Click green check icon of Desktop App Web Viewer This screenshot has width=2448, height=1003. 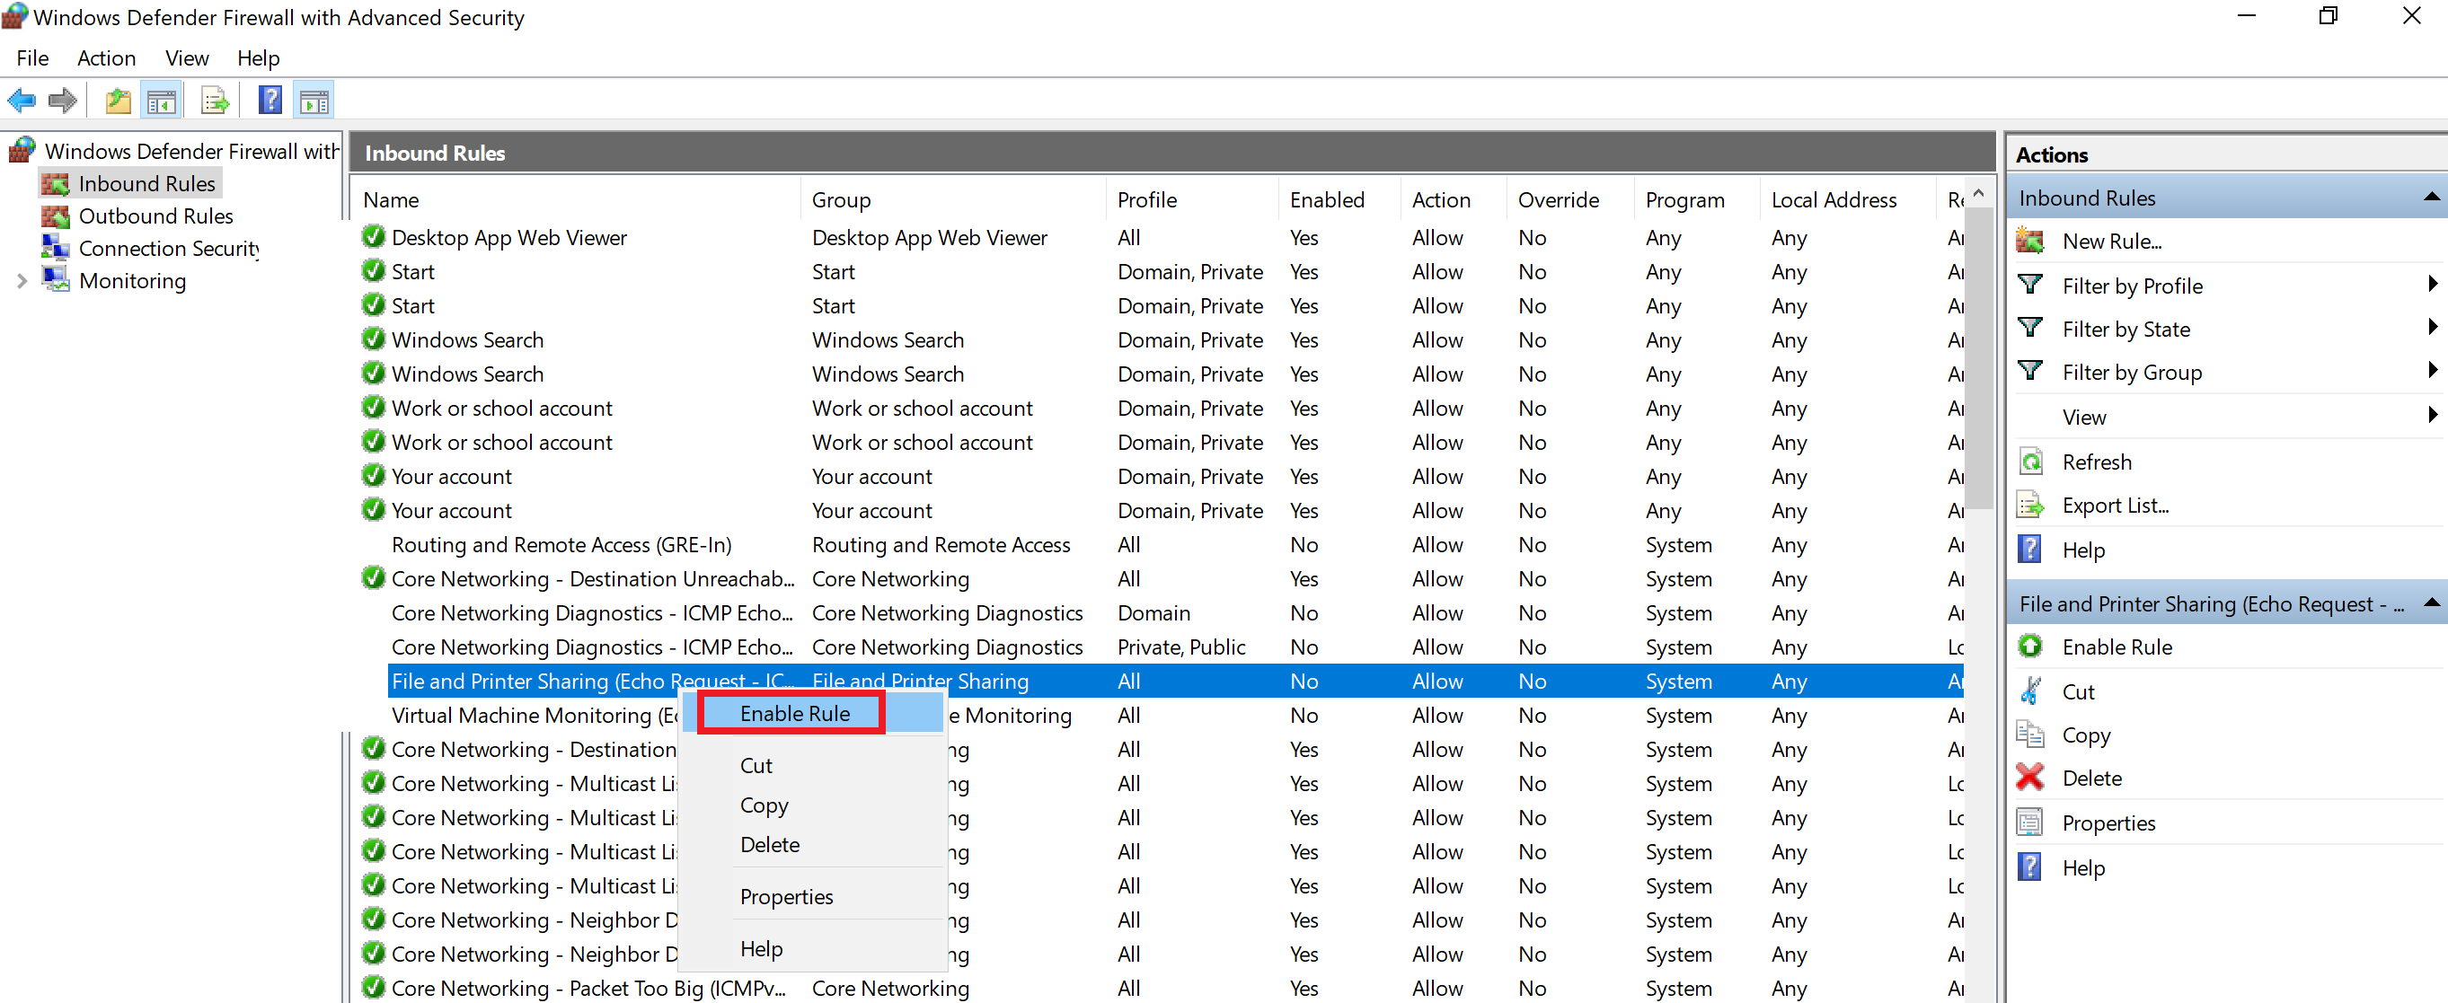pos(374,236)
